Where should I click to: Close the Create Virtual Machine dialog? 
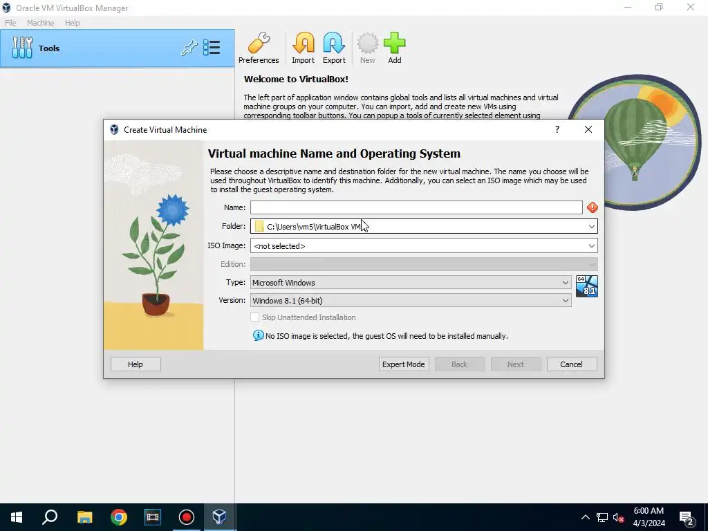pyautogui.click(x=588, y=129)
